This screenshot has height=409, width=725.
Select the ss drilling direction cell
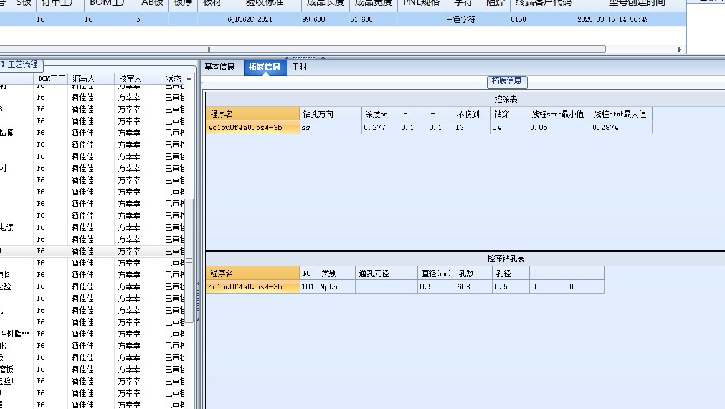(330, 128)
